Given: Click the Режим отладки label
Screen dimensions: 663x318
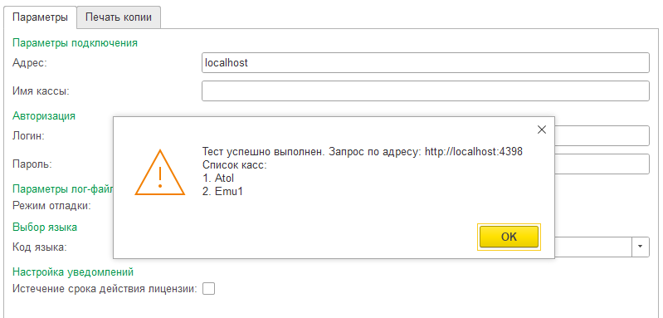Looking at the screenshot, I should 52,206.
